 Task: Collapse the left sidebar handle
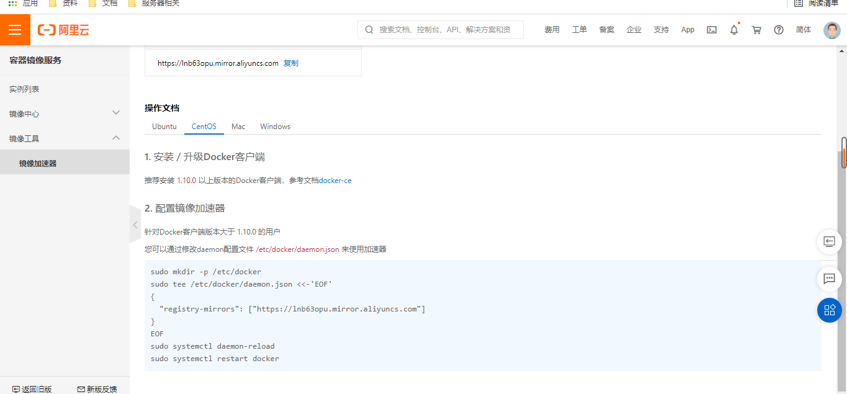[135, 225]
